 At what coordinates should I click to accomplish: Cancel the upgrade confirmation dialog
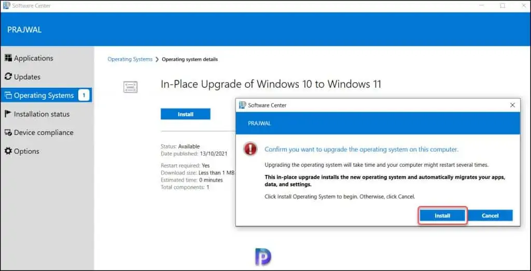coord(490,215)
